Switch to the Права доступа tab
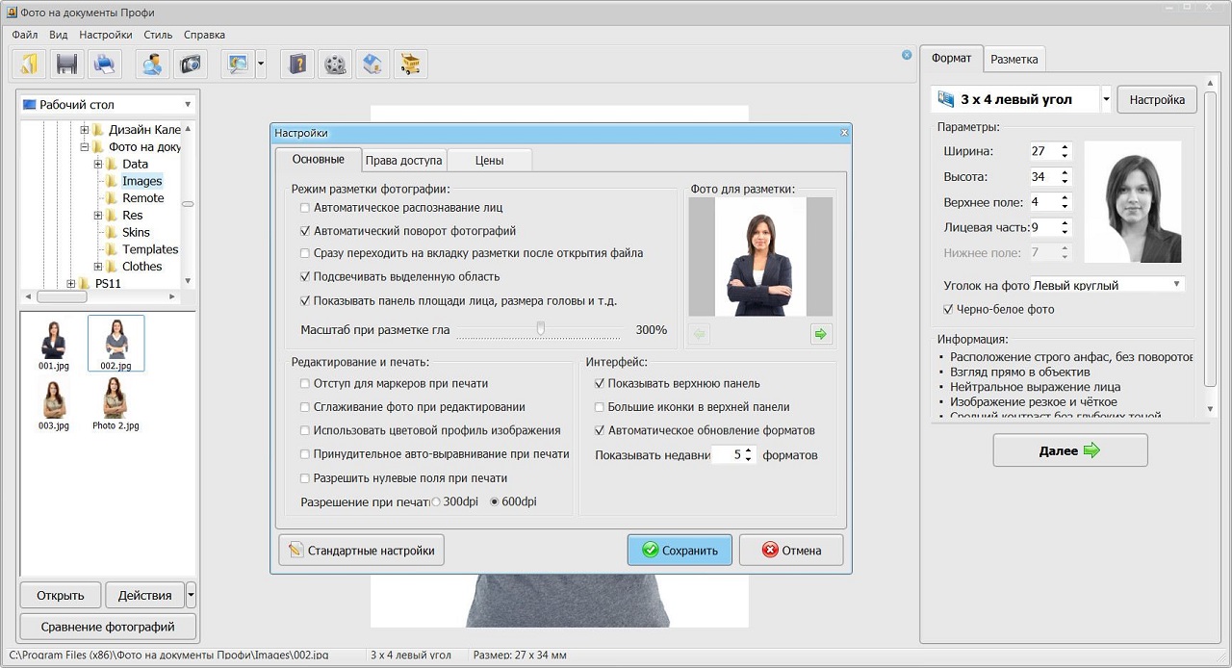The image size is (1232, 668). 403,161
